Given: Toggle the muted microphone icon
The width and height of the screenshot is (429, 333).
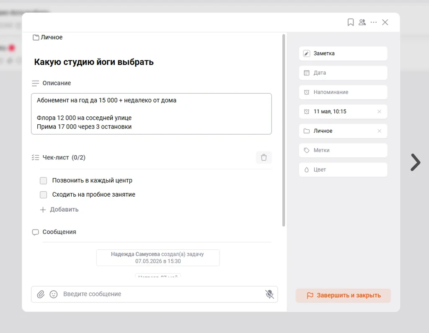Looking at the screenshot, I should point(269,294).
